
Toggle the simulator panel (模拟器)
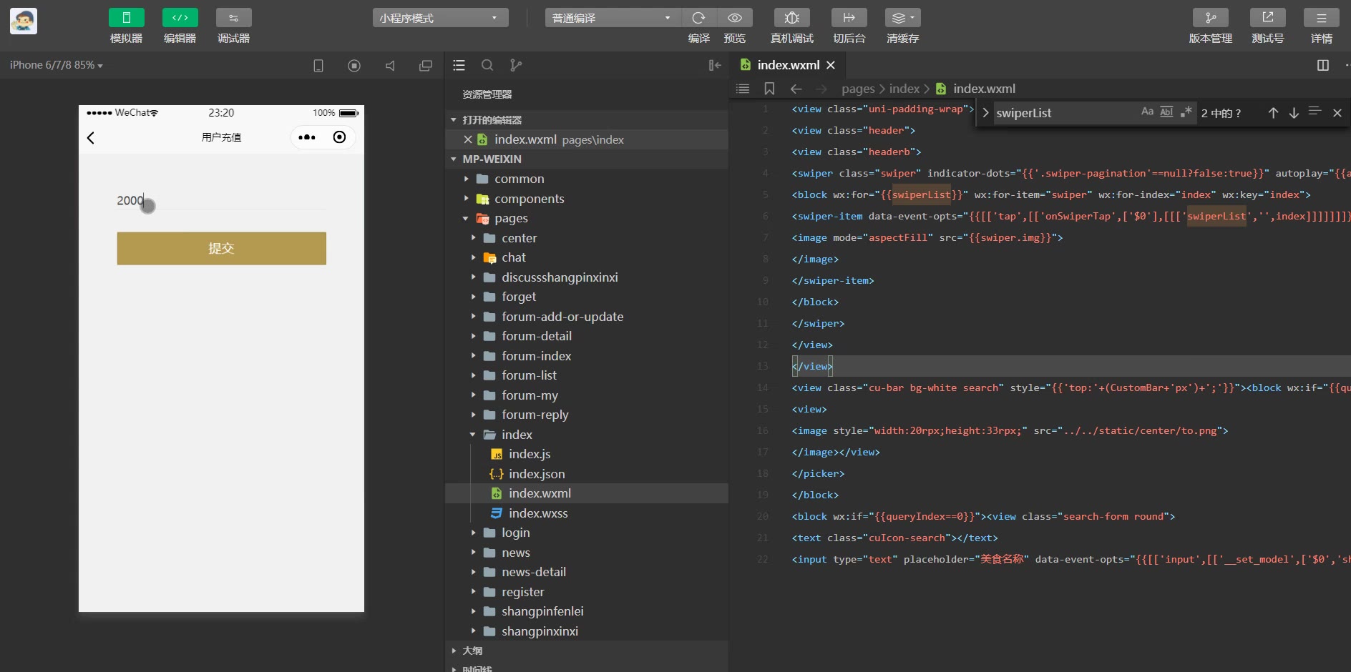[x=126, y=18]
